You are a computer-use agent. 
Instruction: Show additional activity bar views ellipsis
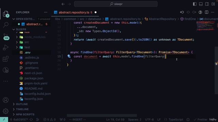click(x=6, y=81)
